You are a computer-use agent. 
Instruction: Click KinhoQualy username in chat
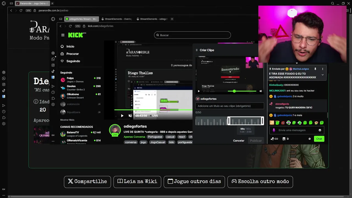coord(276,85)
